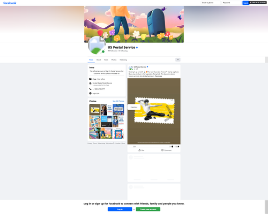268x214 pixels.
Task: Open stamps on wooden table thumbnail
Action: click(x=95, y=121)
